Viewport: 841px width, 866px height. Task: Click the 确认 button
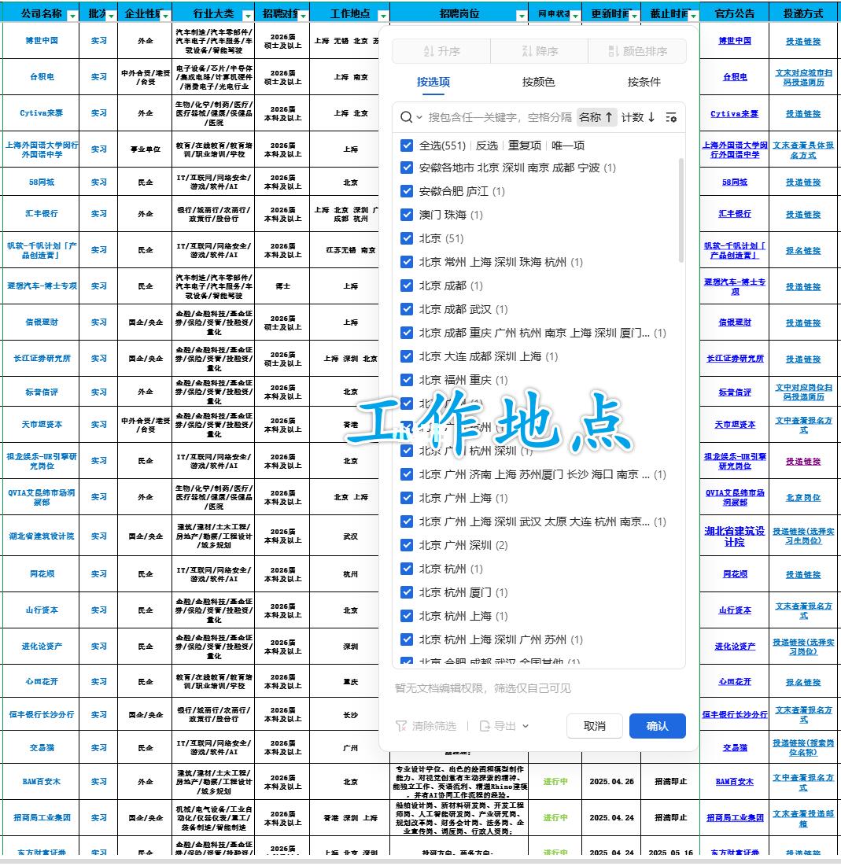pyautogui.click(x=657, y=726)
